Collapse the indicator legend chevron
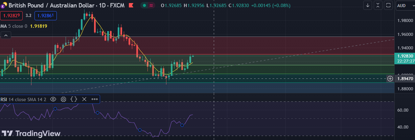This screenshot has width=415, height=140. [6, 35]
